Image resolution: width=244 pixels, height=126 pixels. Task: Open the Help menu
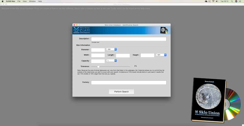coord(40,1)
